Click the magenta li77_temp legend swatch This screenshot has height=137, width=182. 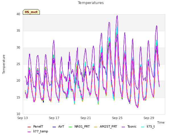pyautogui.click(x=29, y=132)
